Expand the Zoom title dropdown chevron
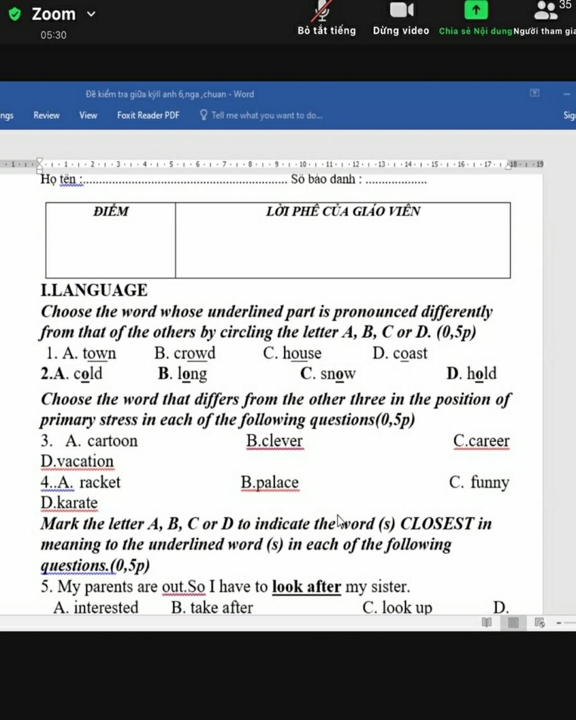Viewport: 576px width, 720px height. click(x=91, y=14)
